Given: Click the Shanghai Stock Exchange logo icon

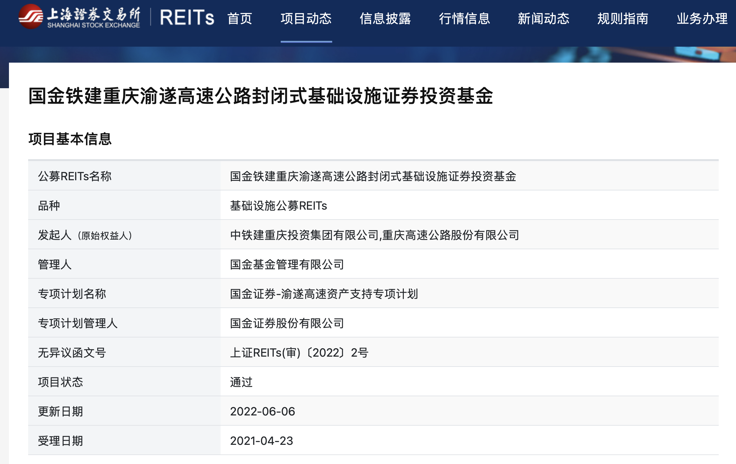Looking at the screenshot, I should [31, 17].
